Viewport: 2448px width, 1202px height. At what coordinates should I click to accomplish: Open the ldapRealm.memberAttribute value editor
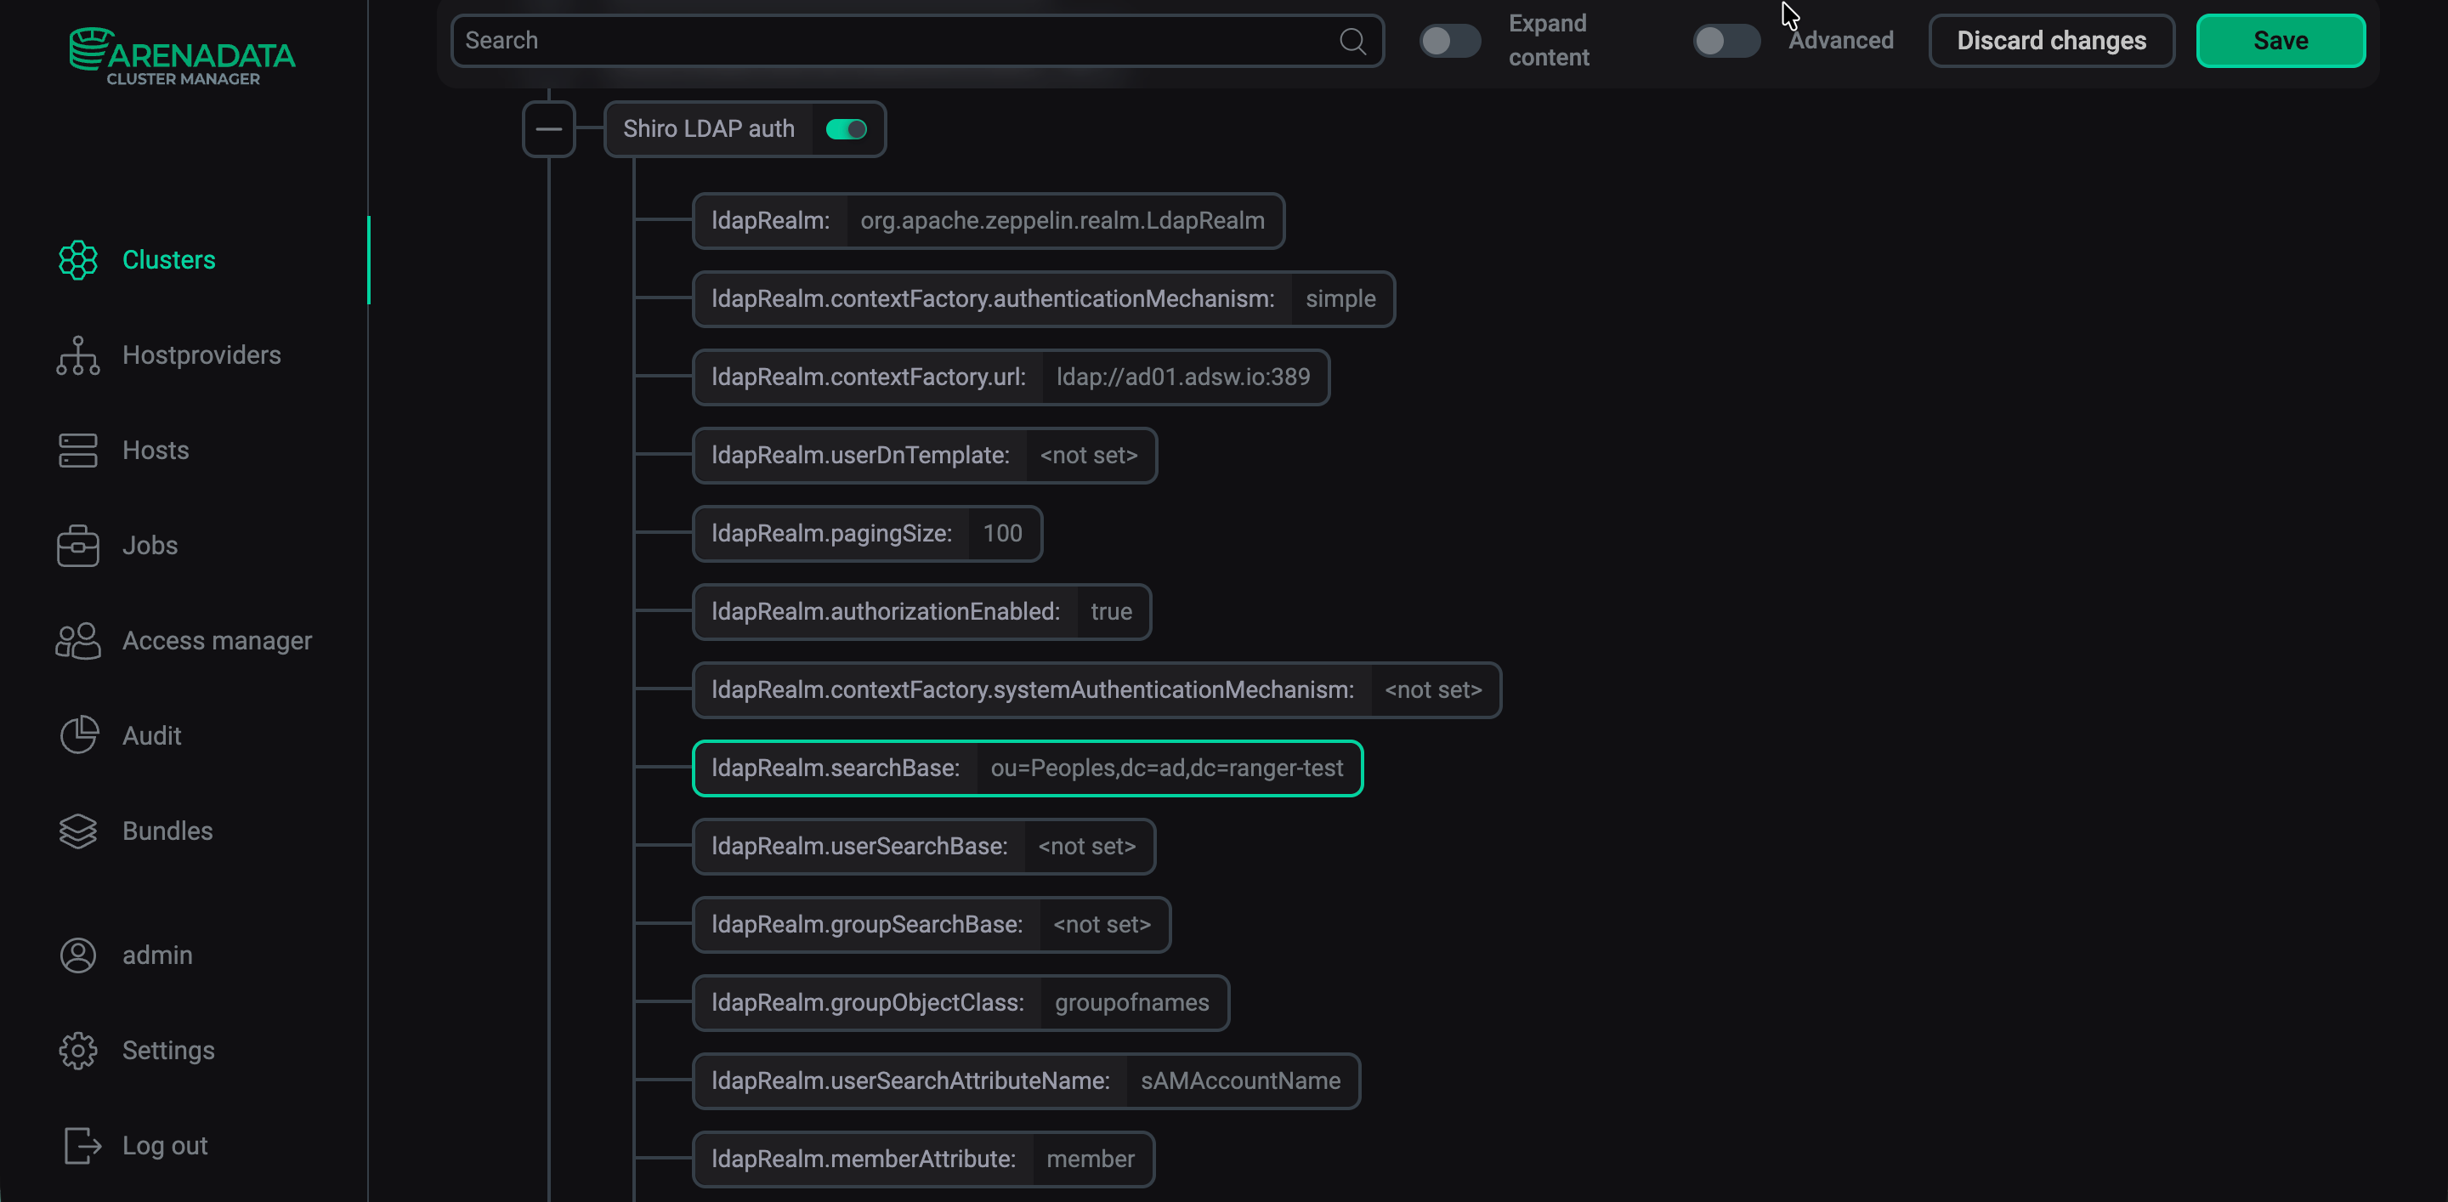pyautogui.click(x=1090, y=1159)
